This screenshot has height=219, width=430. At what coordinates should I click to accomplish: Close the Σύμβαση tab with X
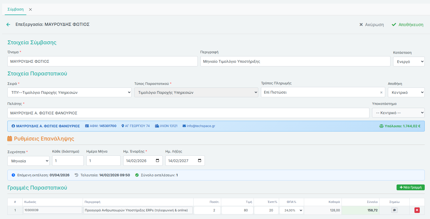(x=31, y=9)
